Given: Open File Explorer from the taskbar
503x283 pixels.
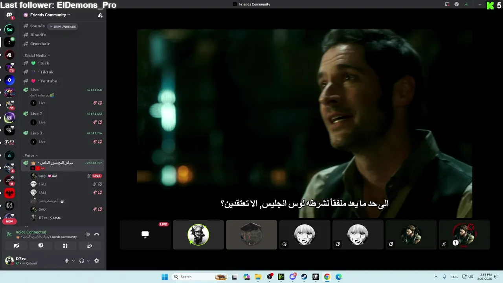Looking at the screenshot, I should click(258, 277).
